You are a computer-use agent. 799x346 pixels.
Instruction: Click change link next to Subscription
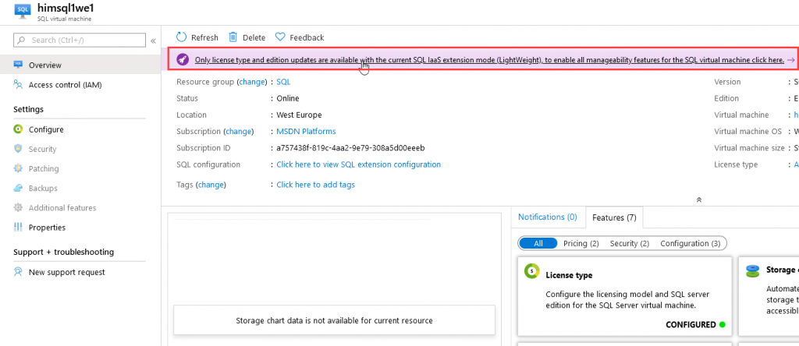pyautogui.click(x=239, y=131)
